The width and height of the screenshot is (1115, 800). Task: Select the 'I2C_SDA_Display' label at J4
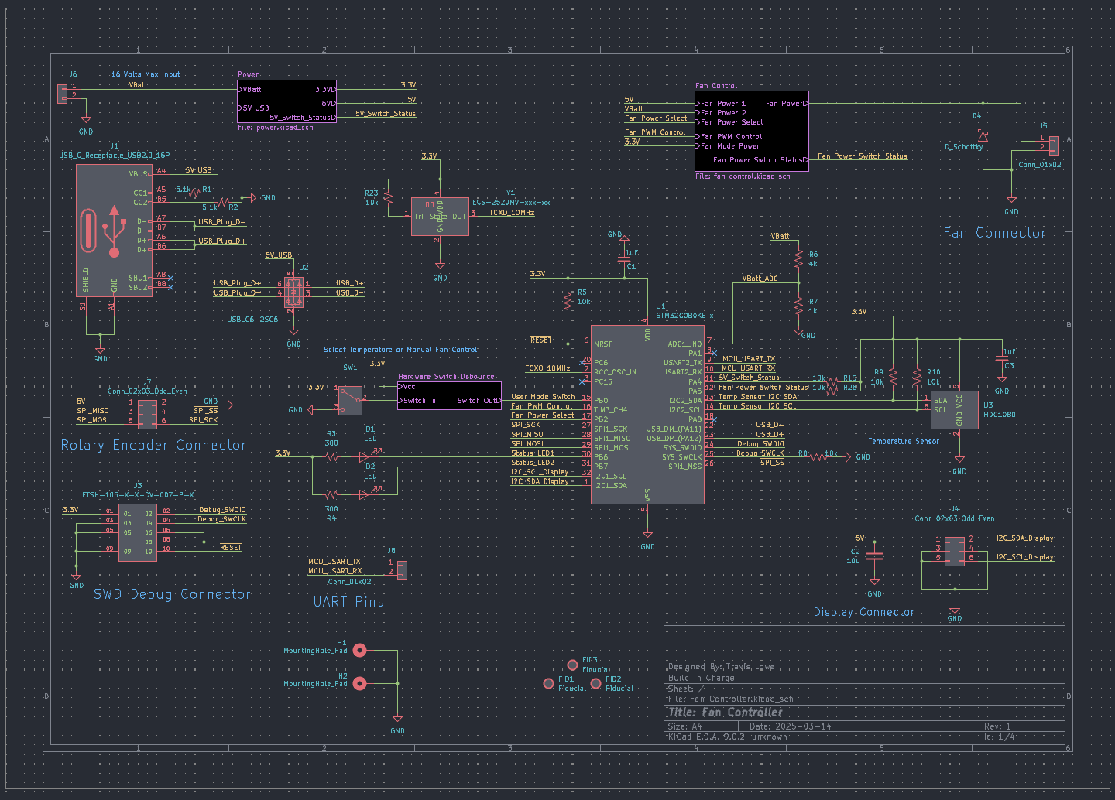(x=1025, y=538)
